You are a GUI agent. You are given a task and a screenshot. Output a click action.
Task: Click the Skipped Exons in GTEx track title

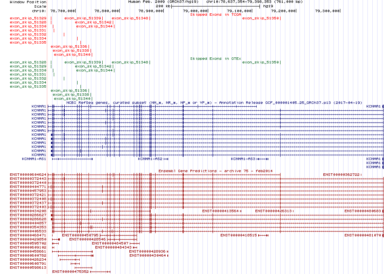[x=215, y=59]
